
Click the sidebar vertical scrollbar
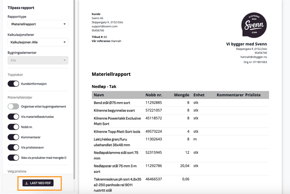[x=74, y=87]
